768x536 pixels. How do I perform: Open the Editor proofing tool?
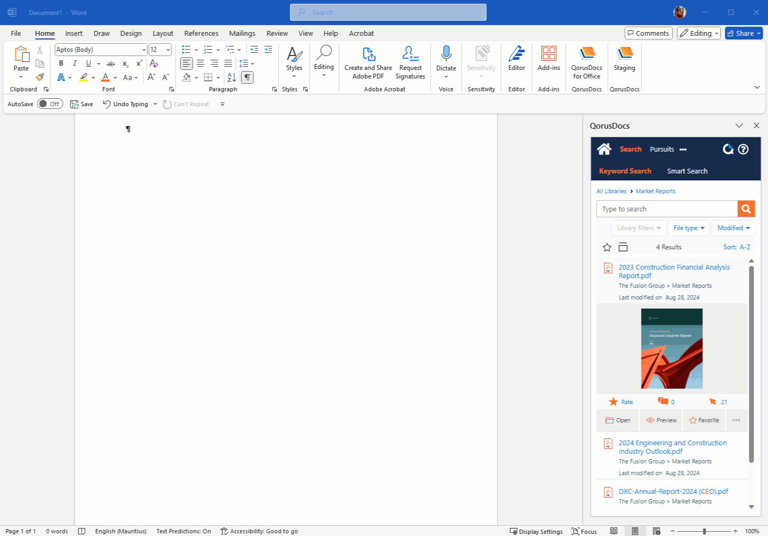pyautogui.click(x=517, y=59)
